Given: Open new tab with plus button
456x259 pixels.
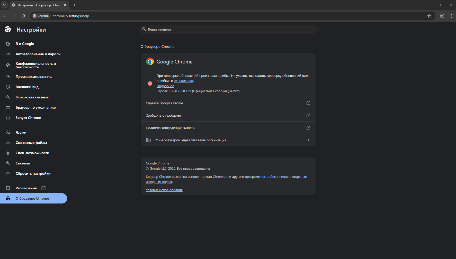Looking at the screenshot, I should (x=74, y=5).
